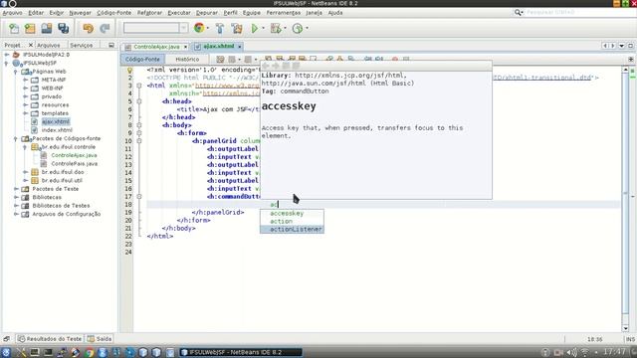Click the Chrome icon in the taskbar
This screenshot has height=358, width=637.
pos(90,352)
